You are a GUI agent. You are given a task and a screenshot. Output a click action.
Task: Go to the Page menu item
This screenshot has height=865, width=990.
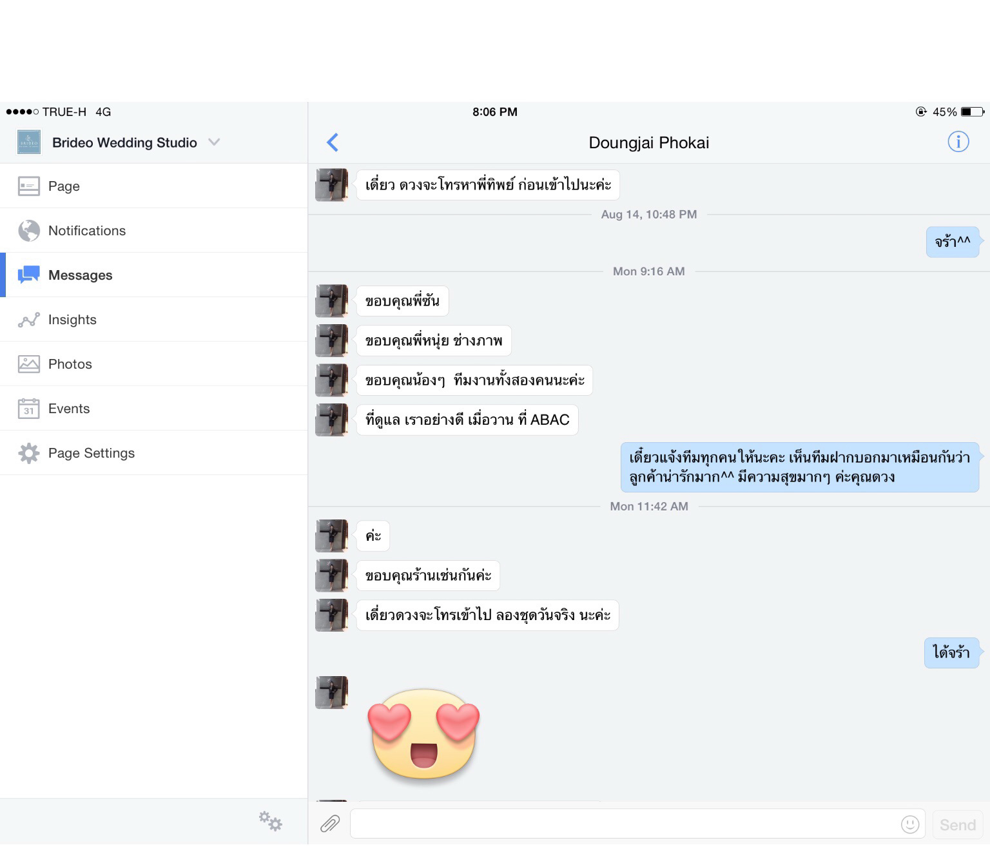click(153, 186)
